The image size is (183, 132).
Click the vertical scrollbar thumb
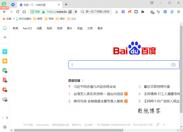[x=181, y=69]
